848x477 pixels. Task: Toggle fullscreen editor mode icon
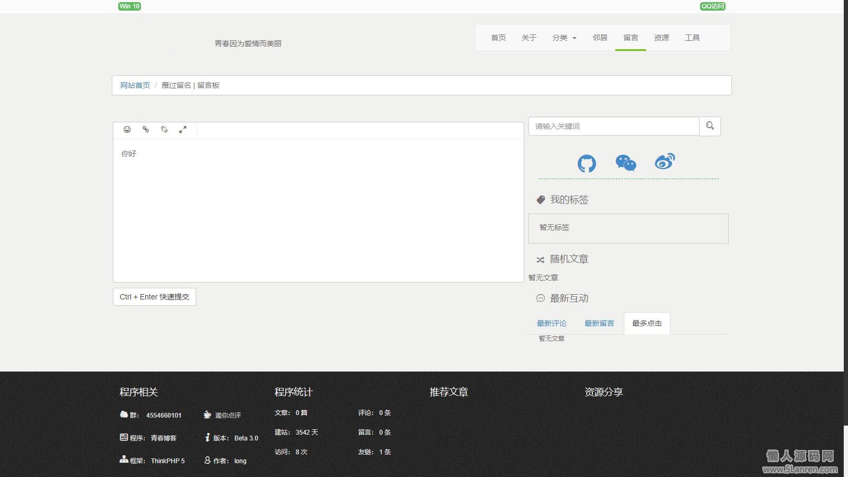pyautogui.click(x=183, y=129)
